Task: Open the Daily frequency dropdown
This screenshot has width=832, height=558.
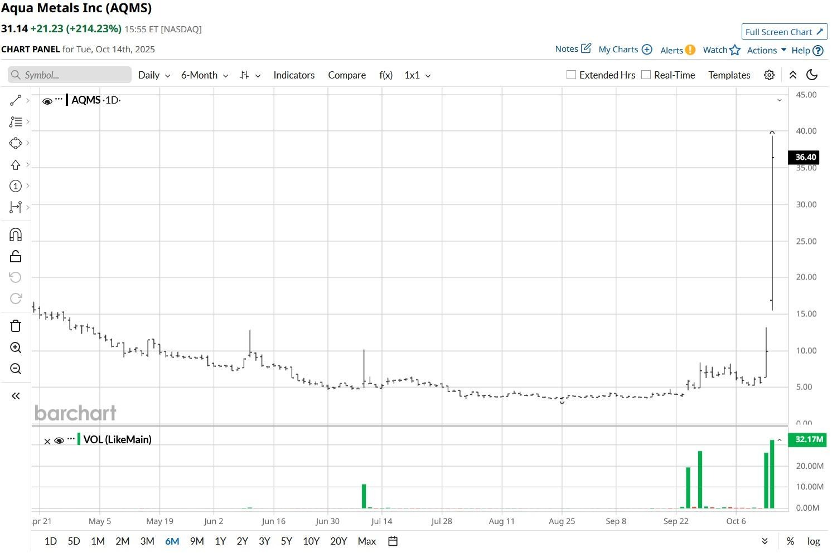Action: pyautogui.click(x=154, y=75)
